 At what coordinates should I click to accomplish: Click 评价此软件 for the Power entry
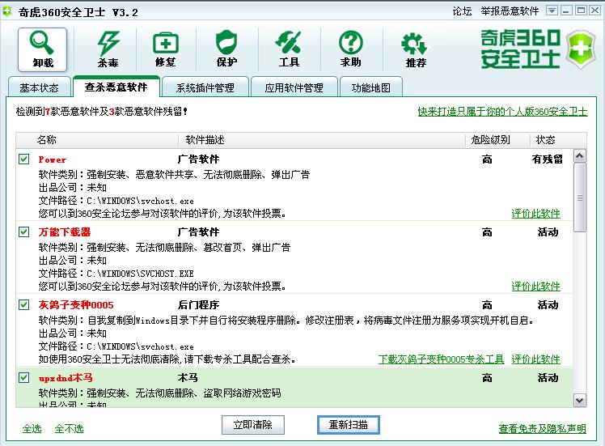click(535, 214)
